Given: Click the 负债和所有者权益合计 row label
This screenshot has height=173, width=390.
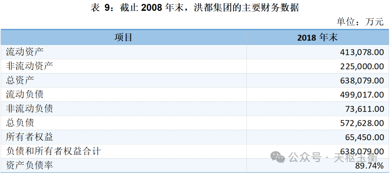Looking at the screenshot, I should 53,151.
